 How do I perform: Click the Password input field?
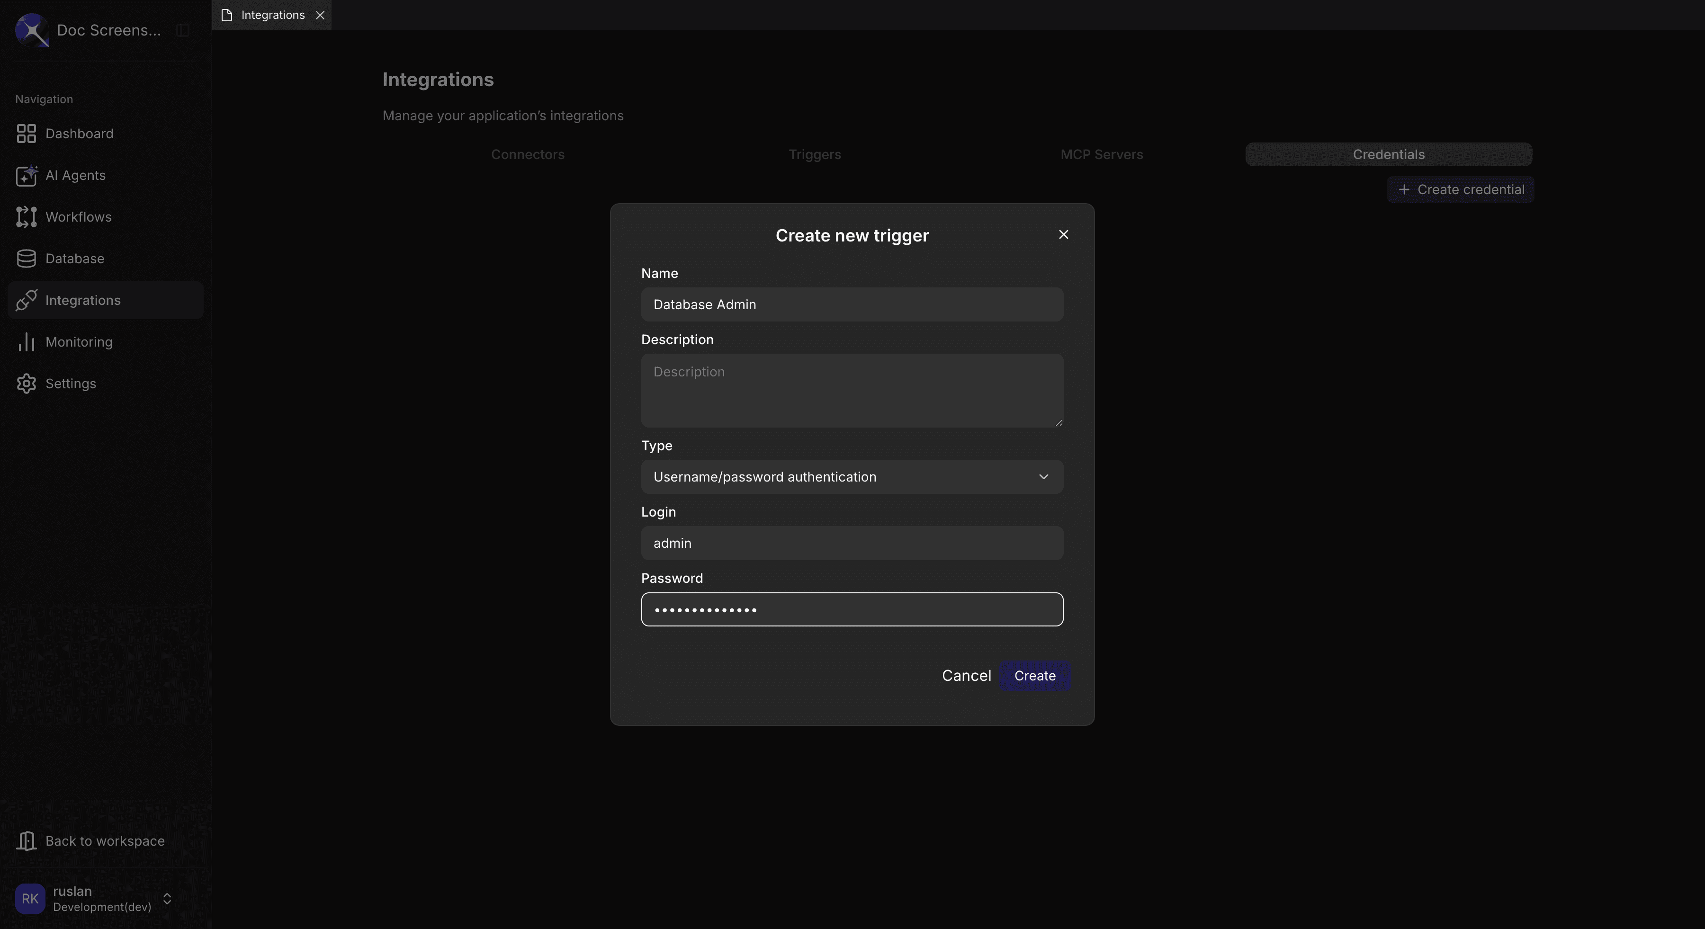pyautogui.click(x=851, y=609)
